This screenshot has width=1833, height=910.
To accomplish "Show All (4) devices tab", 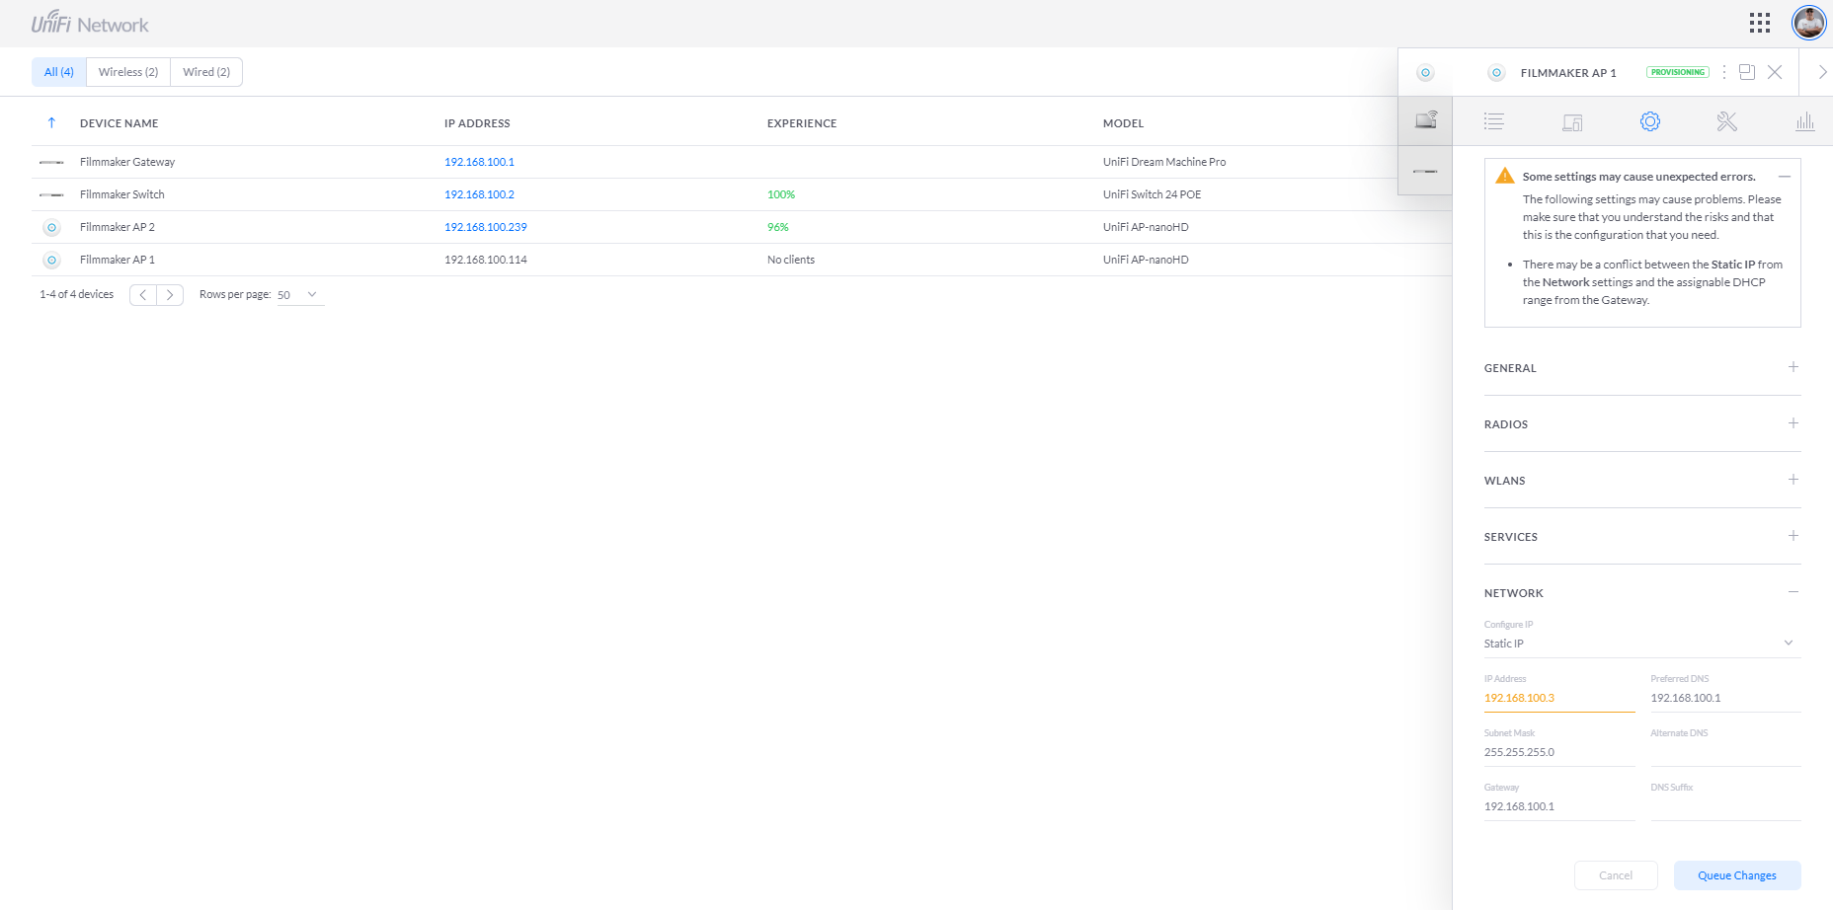I will coord(59,72).
